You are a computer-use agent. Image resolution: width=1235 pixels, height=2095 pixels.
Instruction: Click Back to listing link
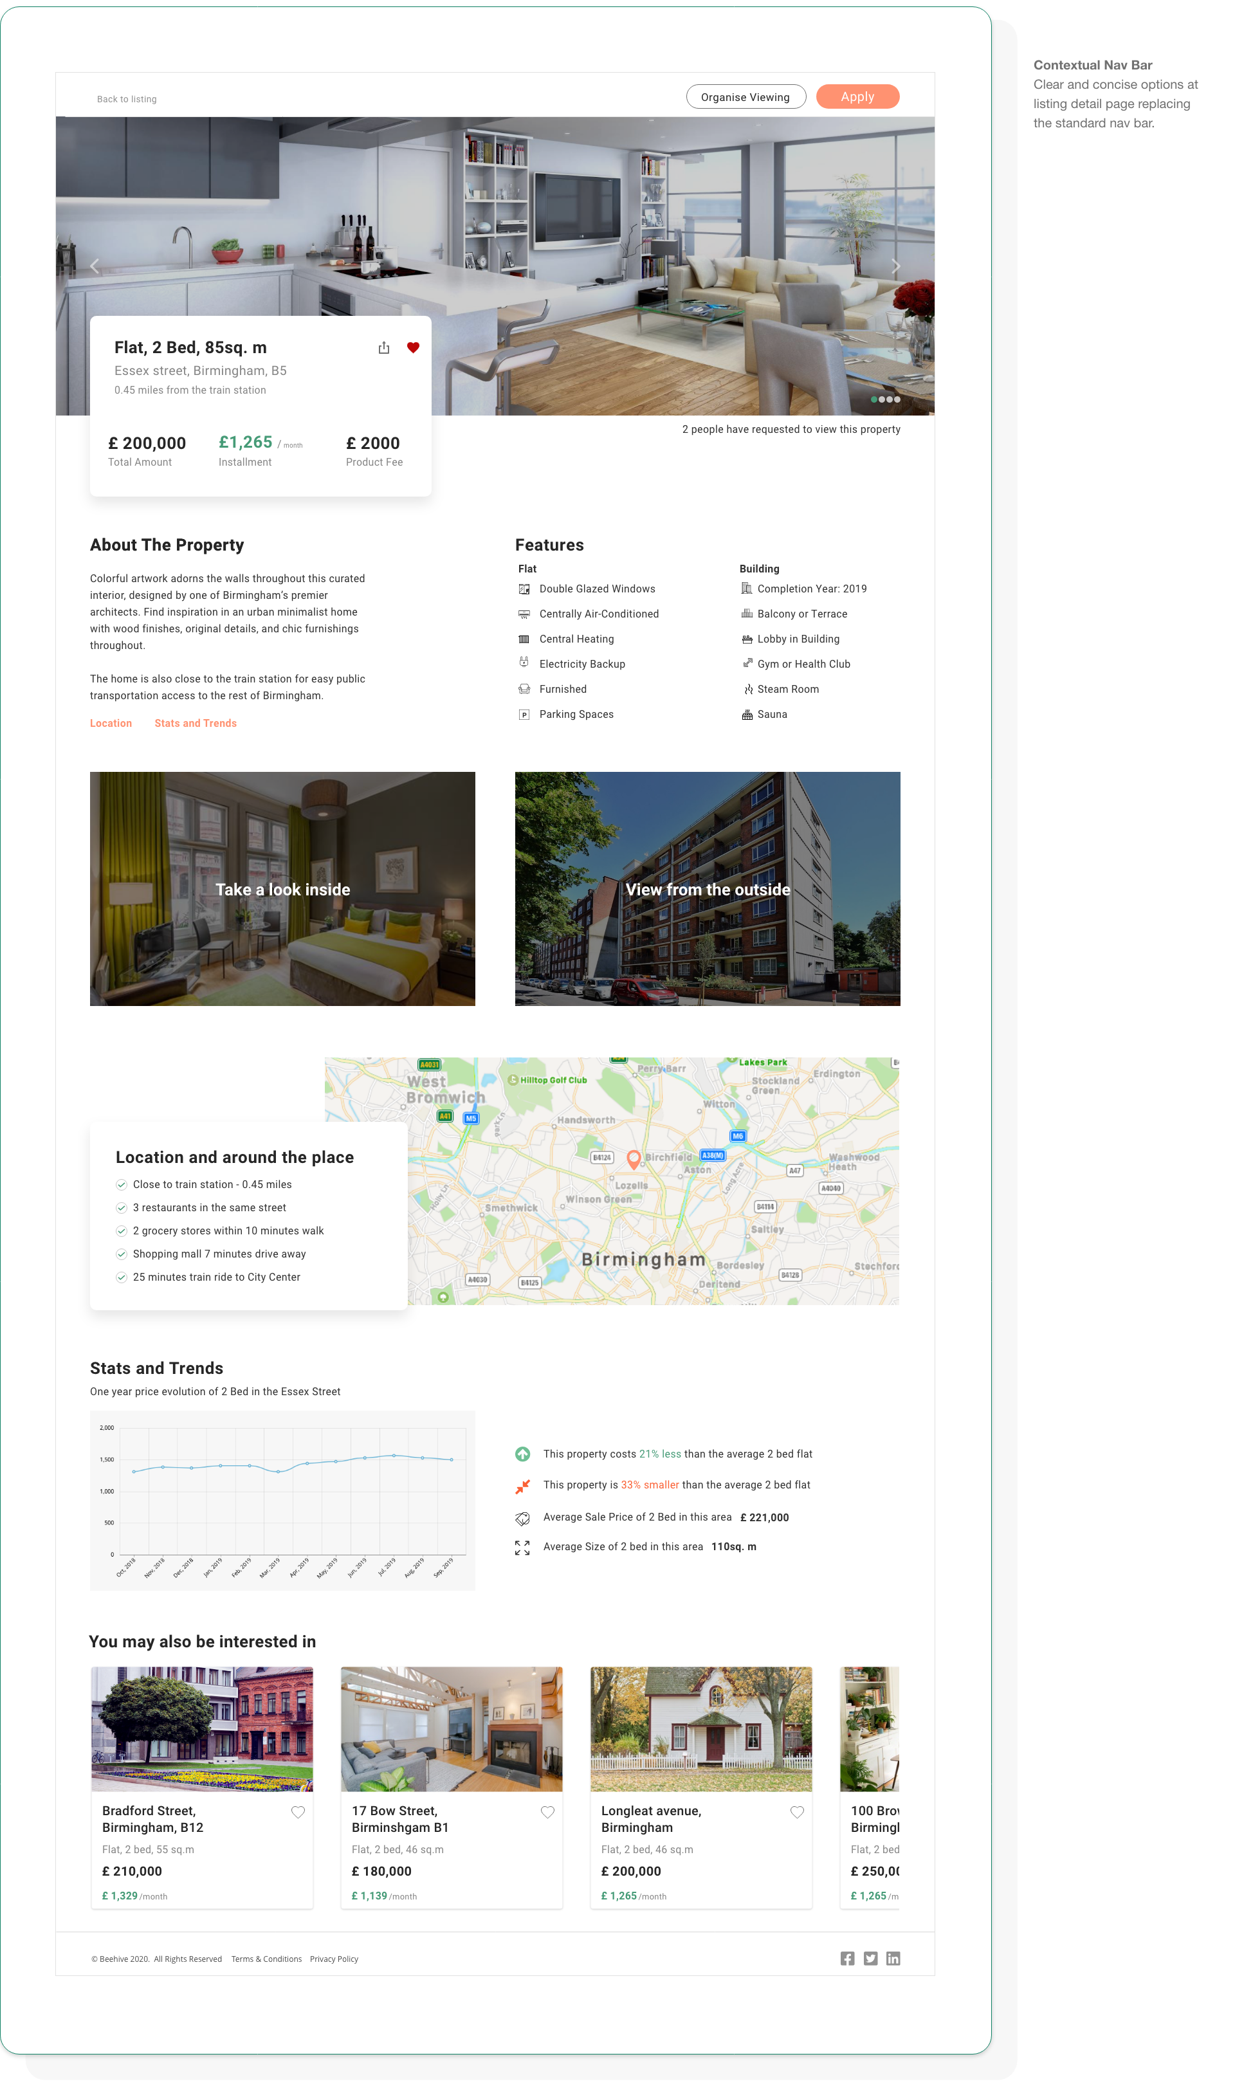pos(127,99)
